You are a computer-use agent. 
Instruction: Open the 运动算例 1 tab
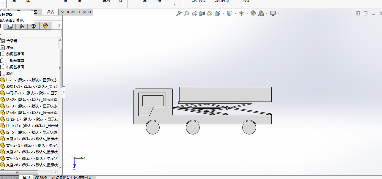coord(60,177)
